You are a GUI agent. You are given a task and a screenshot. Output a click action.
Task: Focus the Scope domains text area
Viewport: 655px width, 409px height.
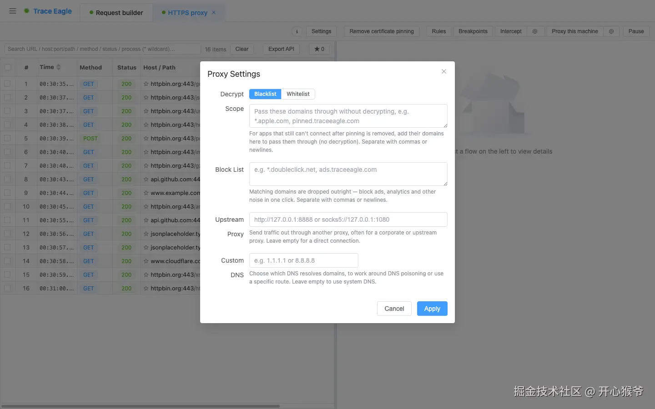point(348,116)
